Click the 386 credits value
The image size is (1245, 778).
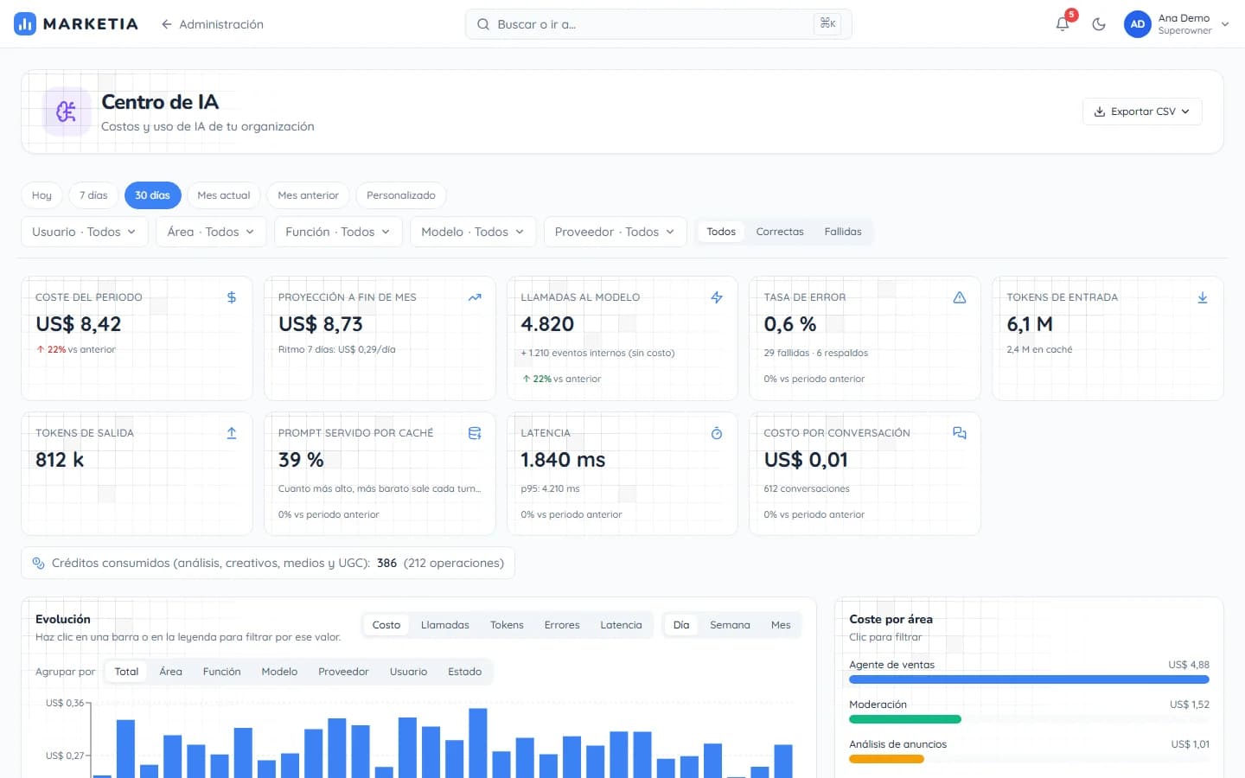386,563
